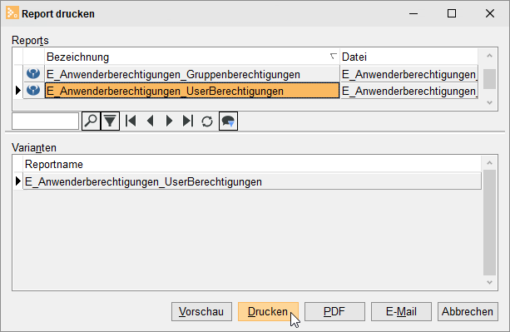Select E_Anwenderberechtigungen_UserBerechtigungen in Bezeichnung column
This screenshot has height=332, width=510.
point(192,91)
